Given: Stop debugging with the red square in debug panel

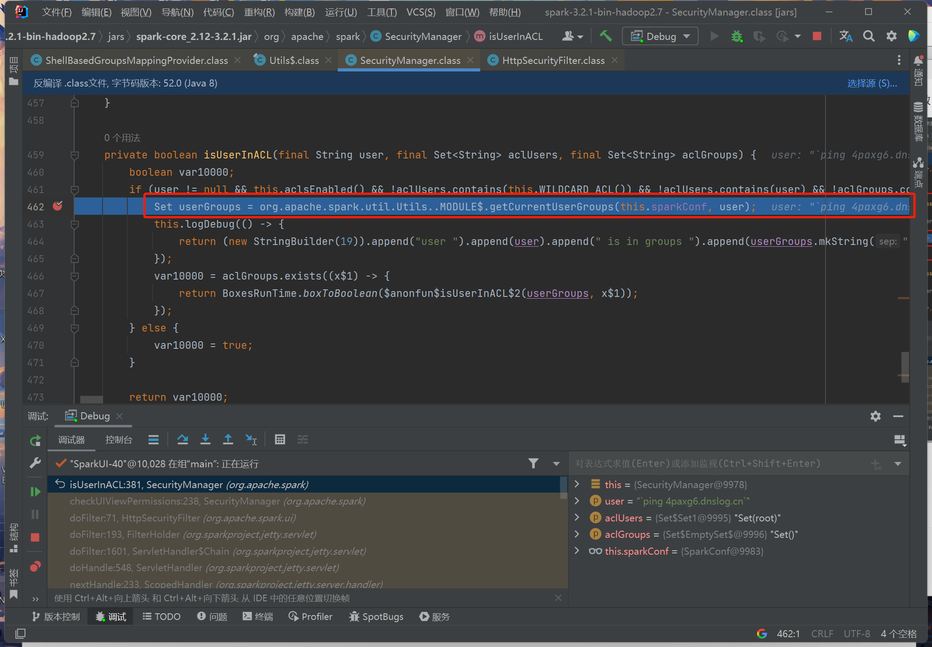Looking at the screenshot, I should pyautogui.click(x=35, y=537).
